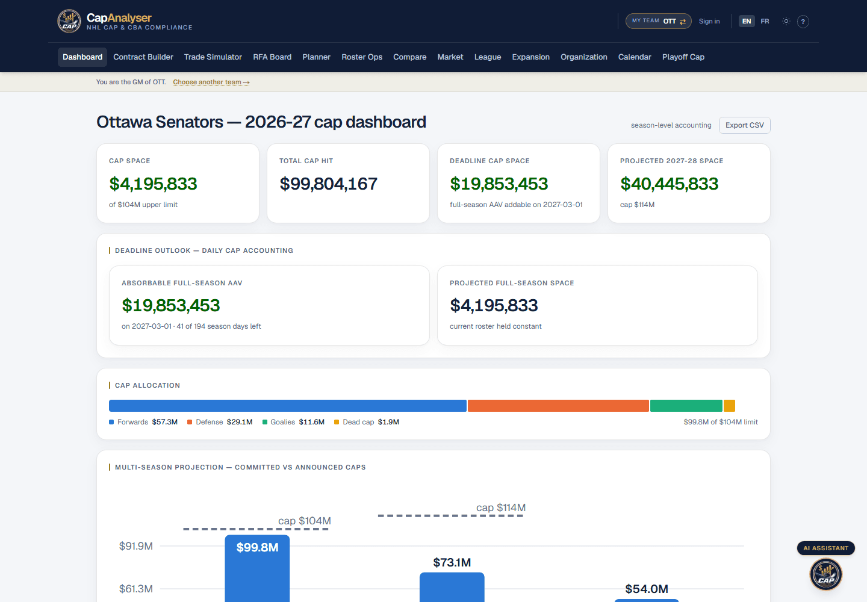Click the Total Cap Hit $99,804,167 value
Viewport: 867px width, 602px height.
pos(328,184)
